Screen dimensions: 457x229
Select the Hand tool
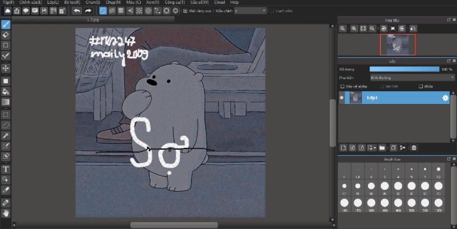(x=6, y=213)
